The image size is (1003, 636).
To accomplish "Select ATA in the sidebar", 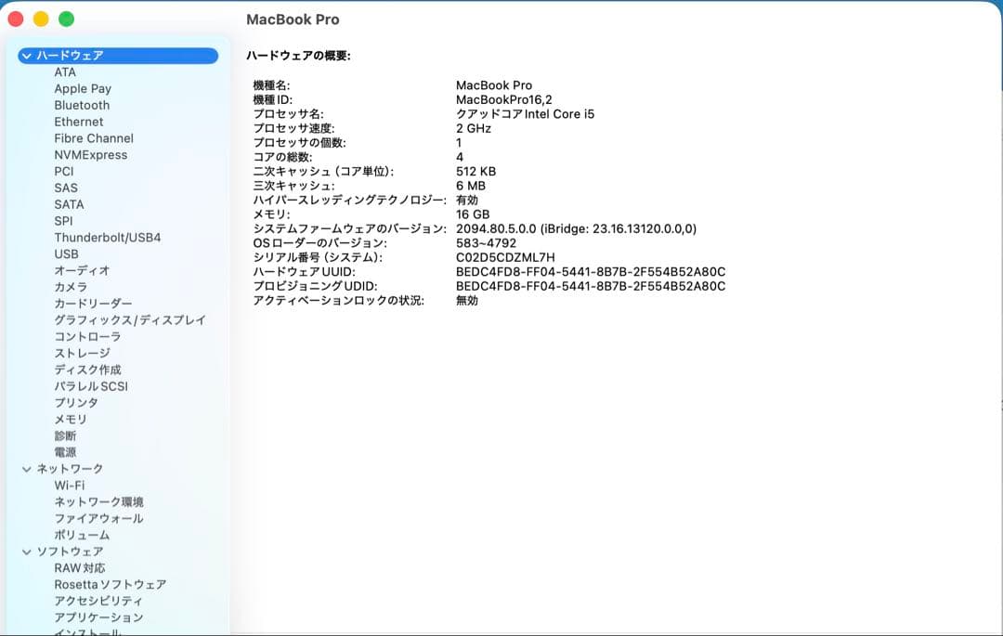I will (x=65, y=72).
